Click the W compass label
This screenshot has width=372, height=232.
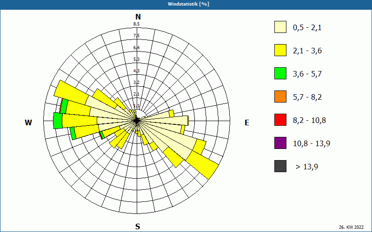pos(28,122)
